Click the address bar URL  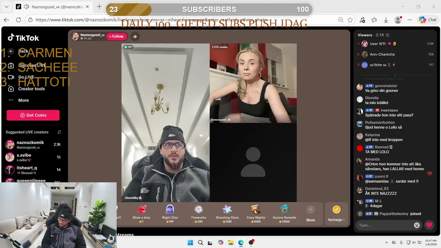pyautogui.click(x=152, y=20)
